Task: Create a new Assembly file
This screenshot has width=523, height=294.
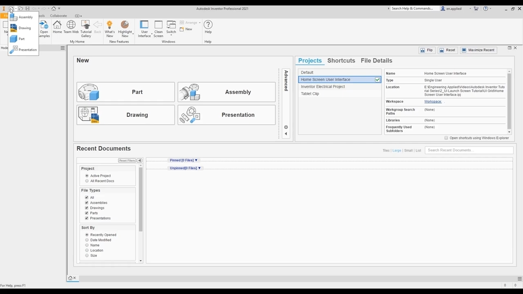Action: (227, 92)
